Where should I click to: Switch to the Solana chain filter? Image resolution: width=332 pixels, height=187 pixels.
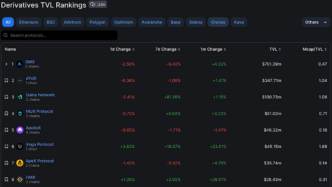pos(196,22)
